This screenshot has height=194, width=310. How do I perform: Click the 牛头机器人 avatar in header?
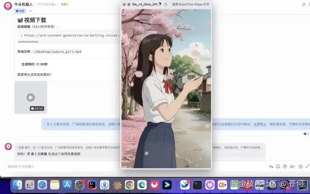click(x=8, y=6)
